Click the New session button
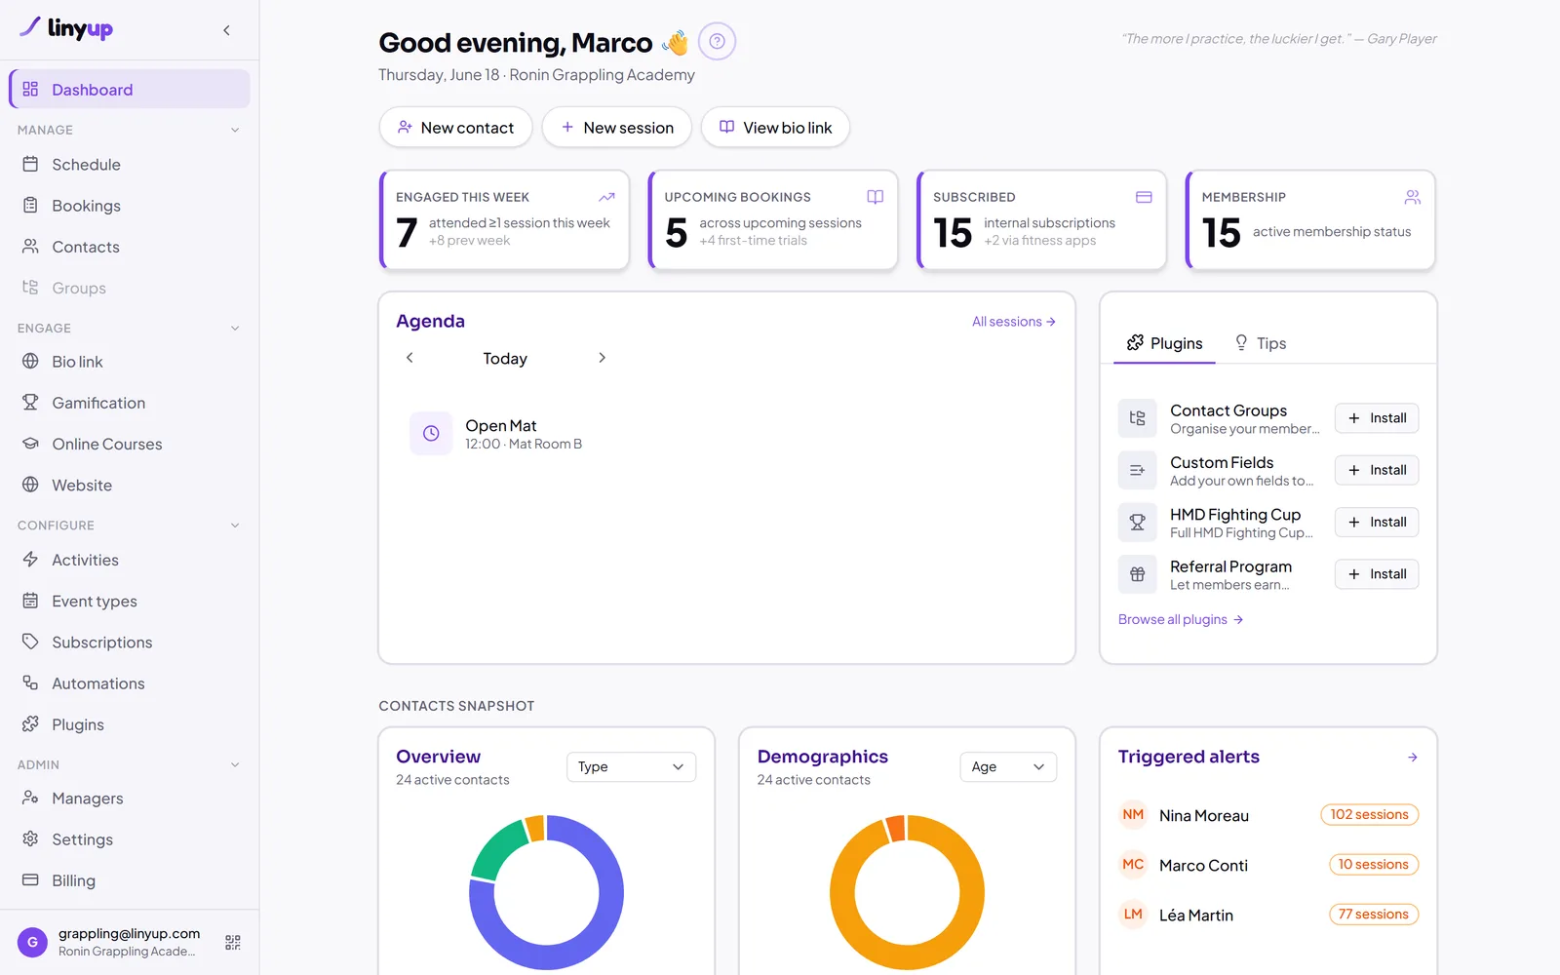This screenshot has width=1560, height=975. tap(617, 127)
